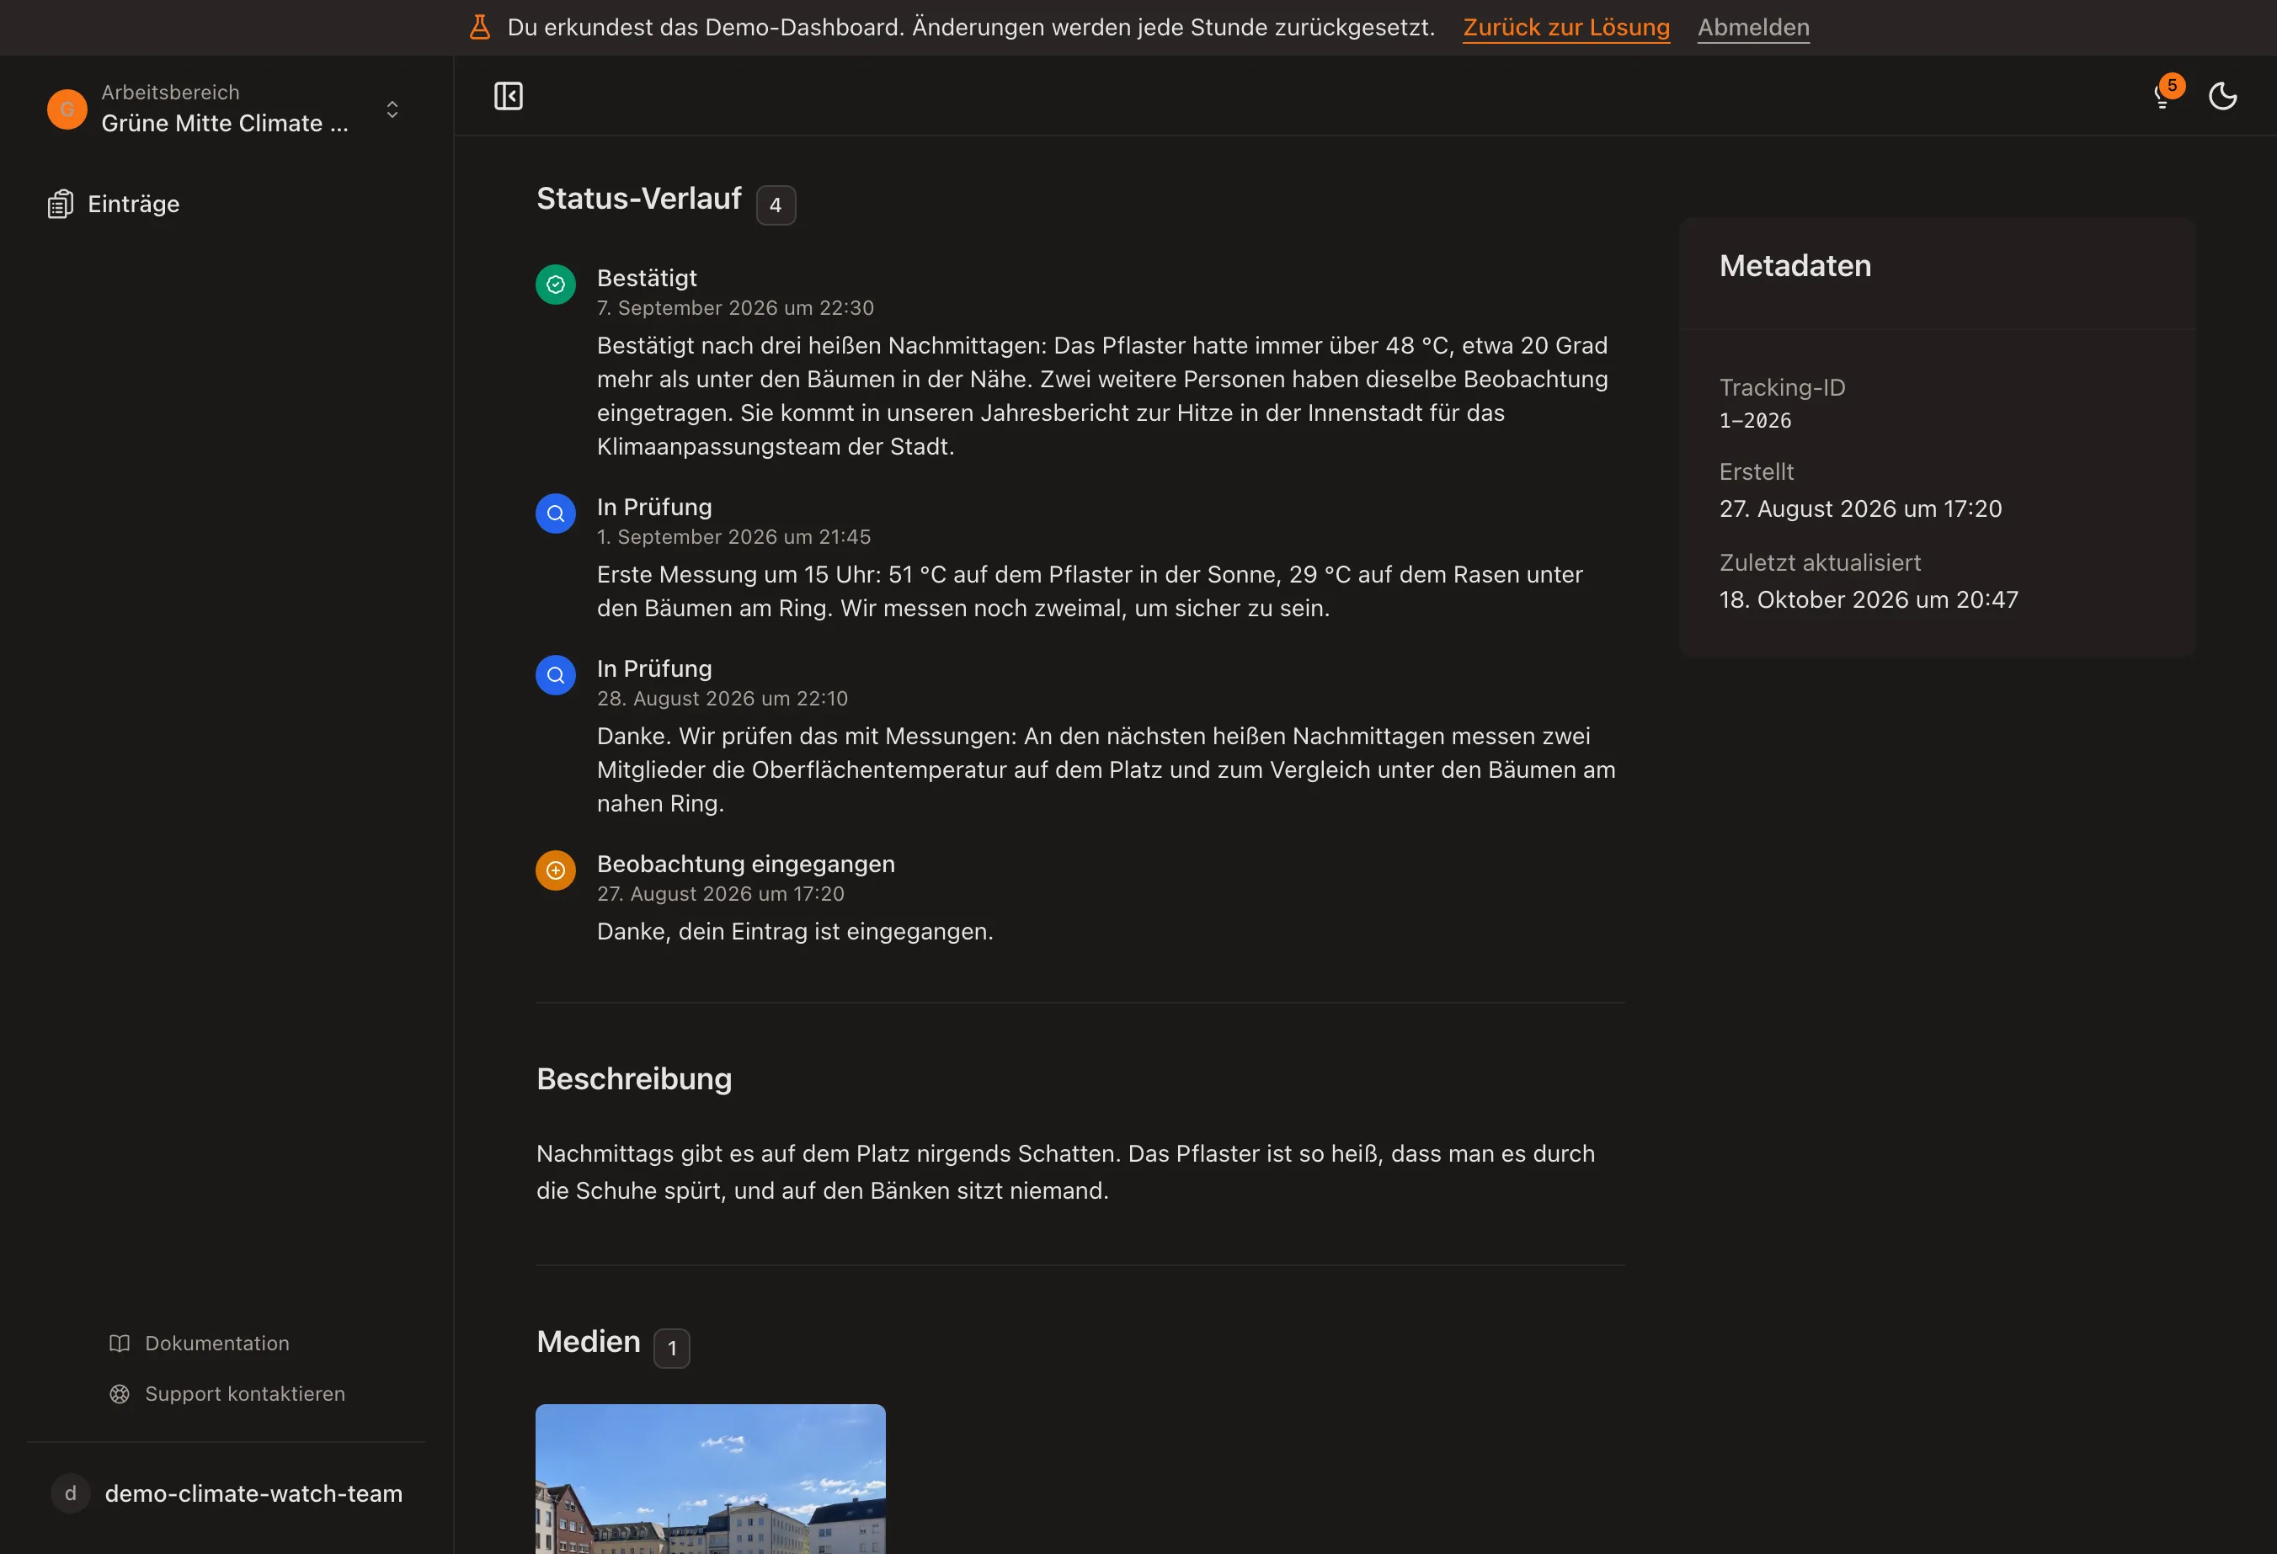Toggle dark mode moon icon

(2222, 96)
